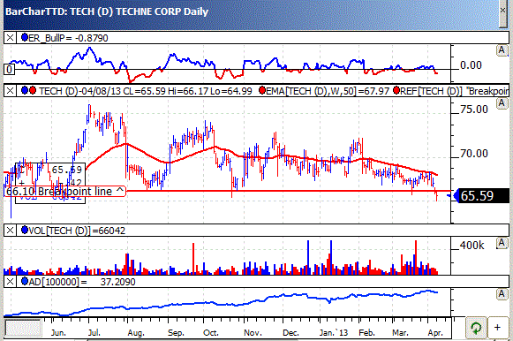Screen dimensions: 513x341
Task: Close the VOL[TECH (D)] volume pane
Action: (x=10, y=231)
